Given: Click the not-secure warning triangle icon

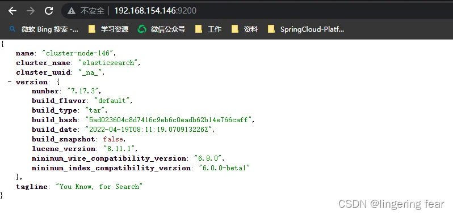Looking at the screenshot, I should (72, 11).
